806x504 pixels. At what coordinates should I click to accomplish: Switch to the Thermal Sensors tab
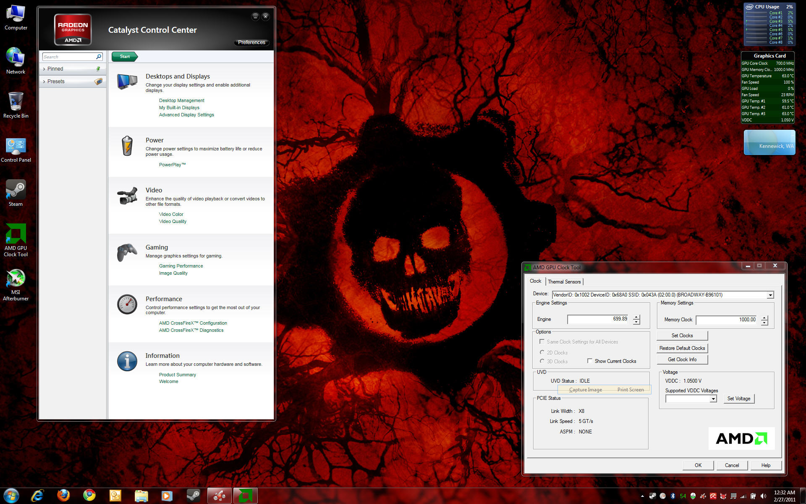pos(564,282)
